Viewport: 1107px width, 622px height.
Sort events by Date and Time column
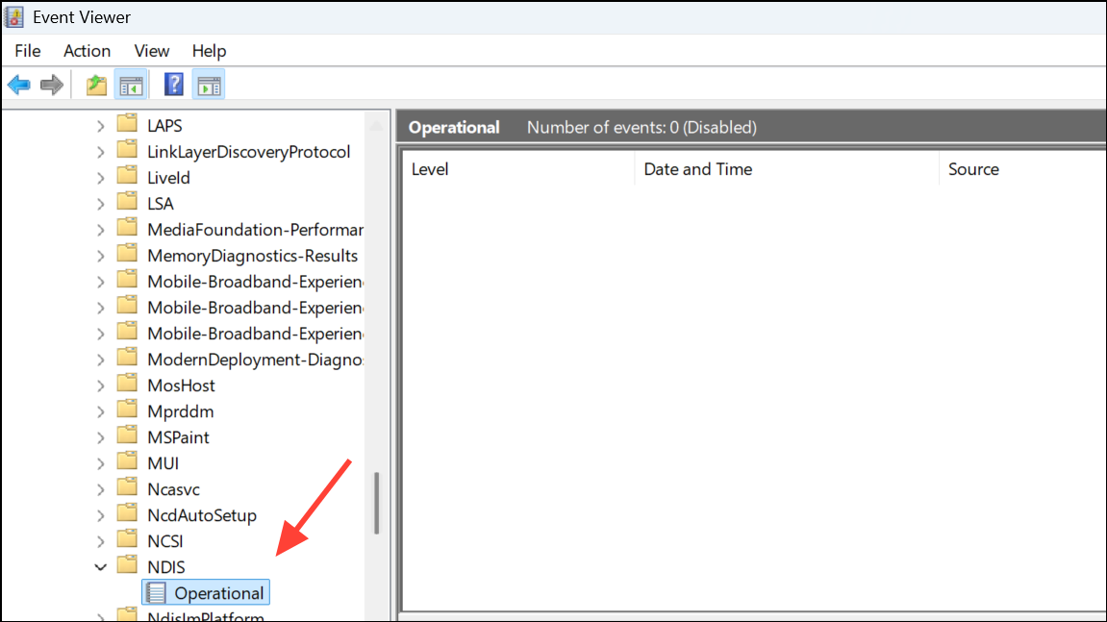tap(787, 169)
